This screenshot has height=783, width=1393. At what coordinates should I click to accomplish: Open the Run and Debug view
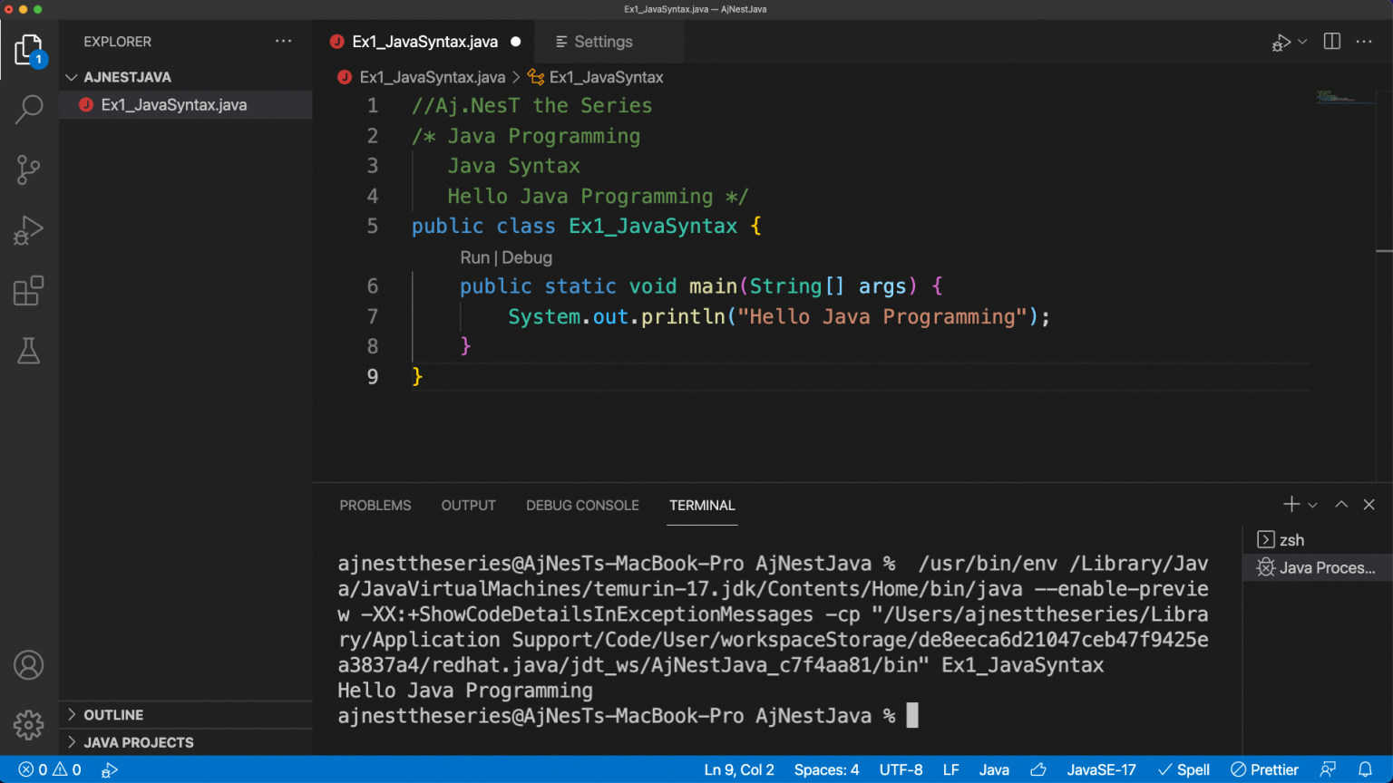tap(29, 230)
